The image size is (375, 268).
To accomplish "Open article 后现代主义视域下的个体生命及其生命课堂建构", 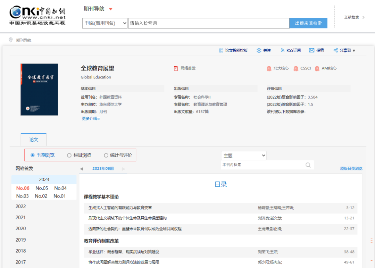I will [x=127, y=218].
